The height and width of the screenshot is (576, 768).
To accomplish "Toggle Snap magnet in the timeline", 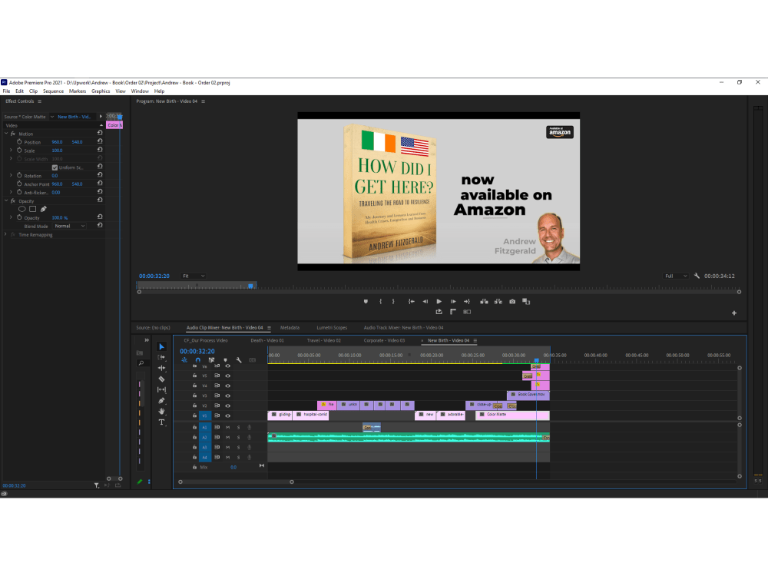I will click(x=198, y=359).
